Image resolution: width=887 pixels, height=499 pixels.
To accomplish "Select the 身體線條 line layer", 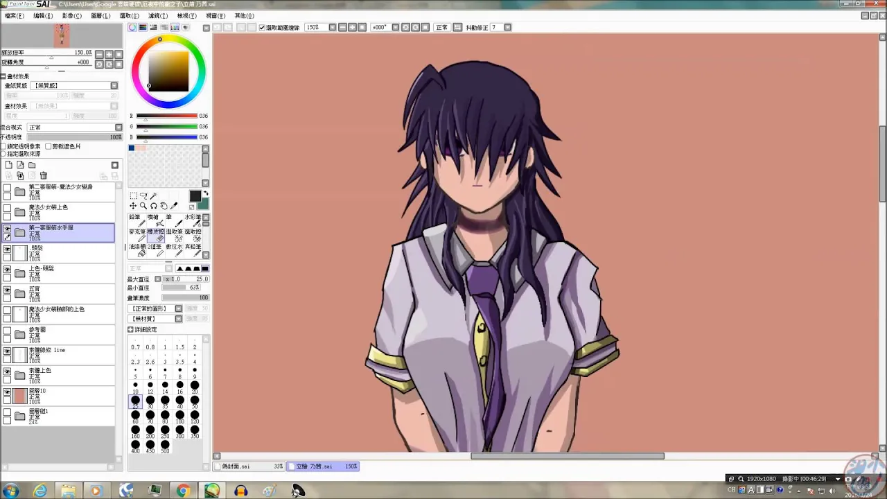I will pyautogui.click(x=59, y=356).
